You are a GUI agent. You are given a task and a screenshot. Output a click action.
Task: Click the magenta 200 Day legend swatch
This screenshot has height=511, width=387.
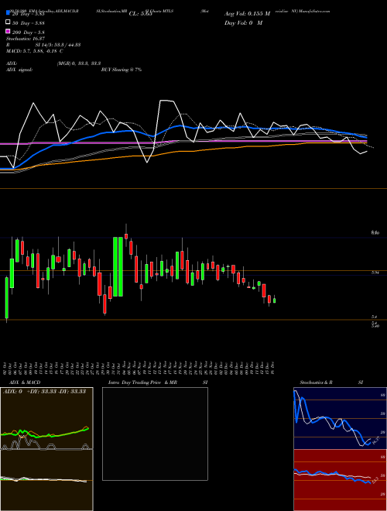pos(9,31)
